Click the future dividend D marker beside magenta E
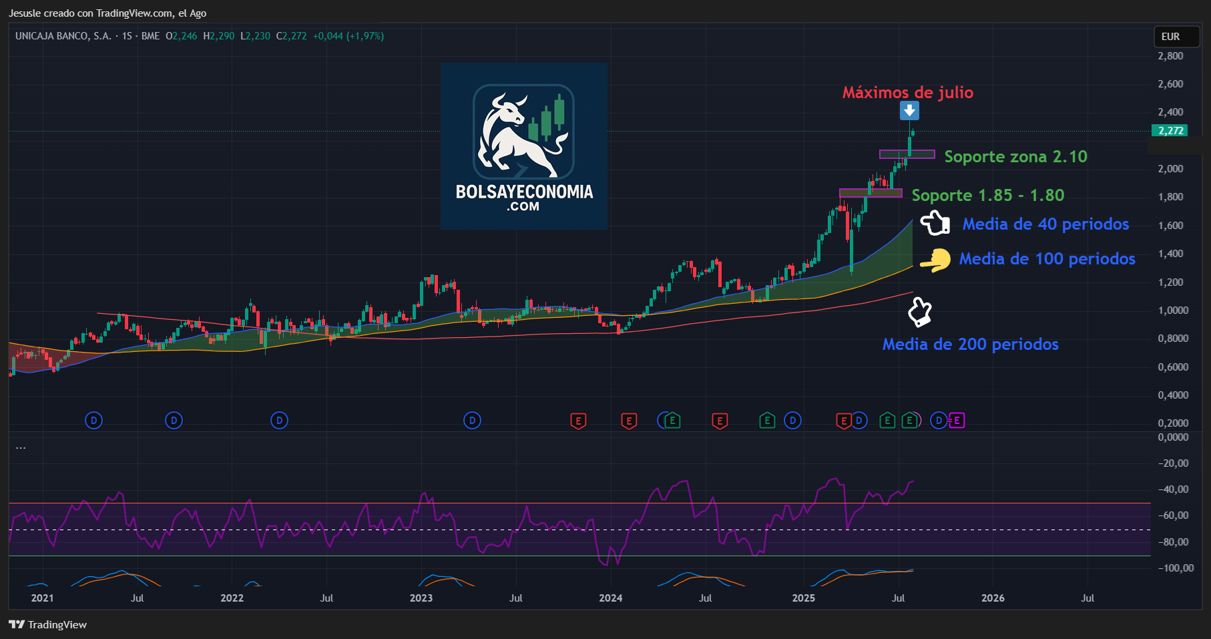The height and width of the screenshot is (639, 1211). [939, 421]
